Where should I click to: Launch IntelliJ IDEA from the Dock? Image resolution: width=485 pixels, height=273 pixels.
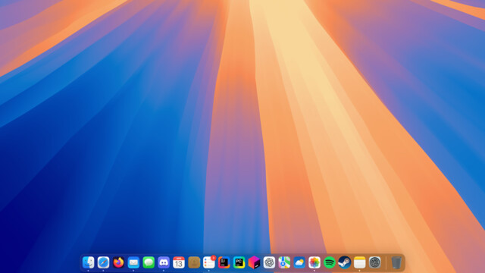coord(224,262)
